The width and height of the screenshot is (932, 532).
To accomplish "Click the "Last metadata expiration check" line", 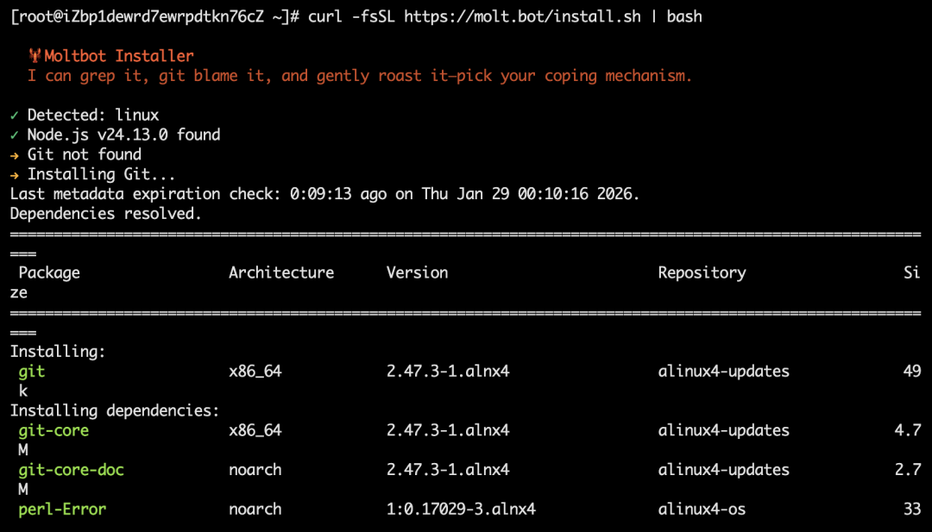I will (x=324, y=194).
